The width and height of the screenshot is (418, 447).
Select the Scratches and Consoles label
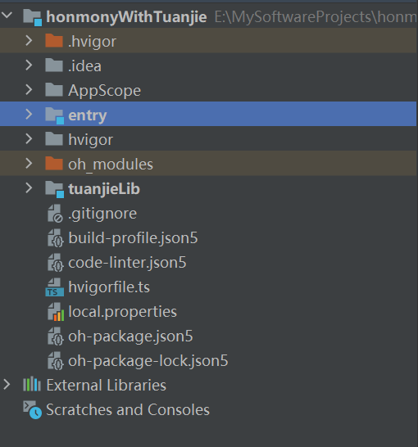128,409
